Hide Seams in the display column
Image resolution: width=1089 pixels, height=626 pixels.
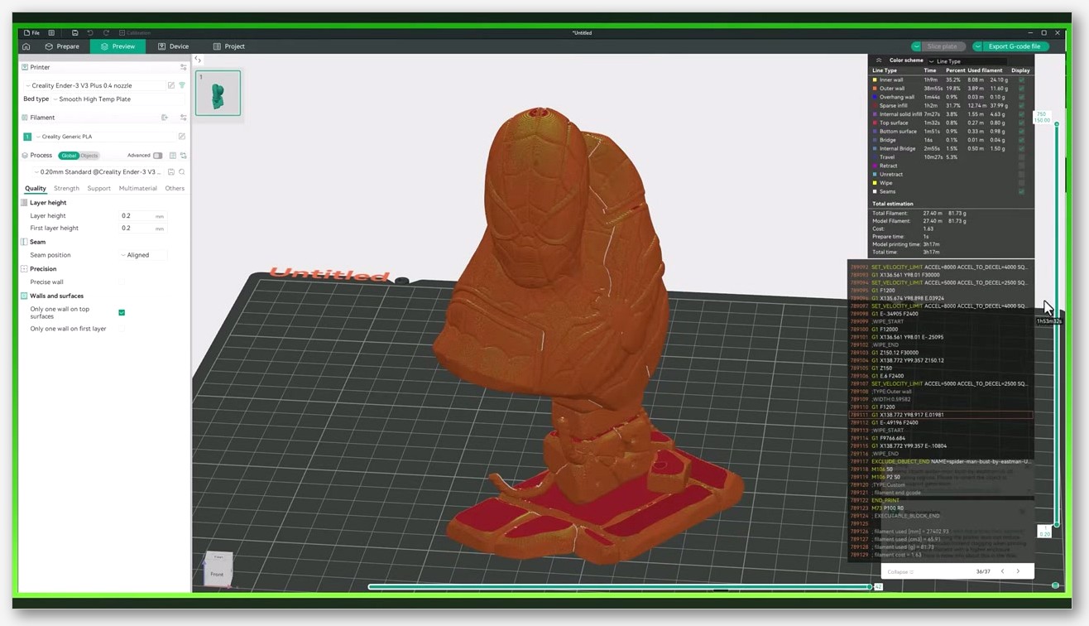point(1021,191)
